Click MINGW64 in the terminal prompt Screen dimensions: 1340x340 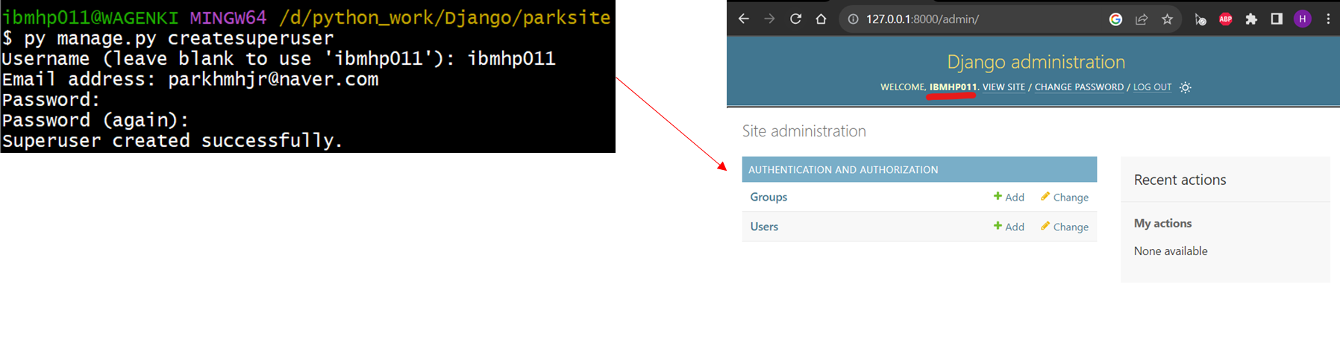pos(228,17)
